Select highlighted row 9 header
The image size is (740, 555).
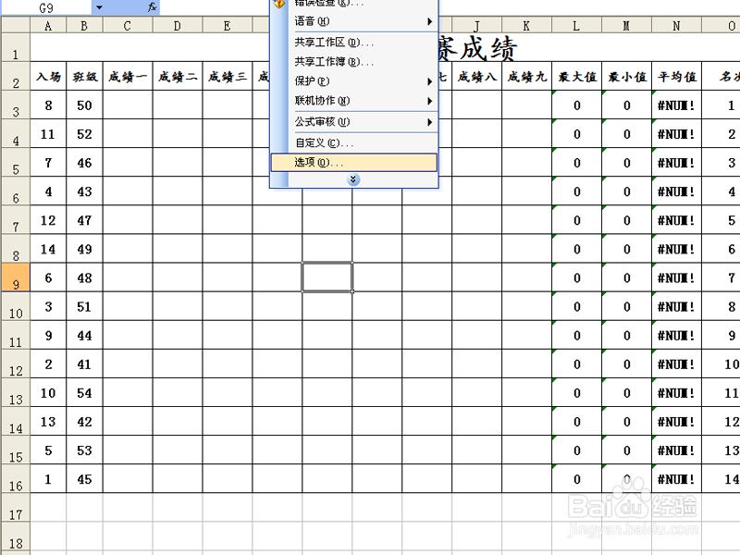pyautogui.click(x=16, y=277)
